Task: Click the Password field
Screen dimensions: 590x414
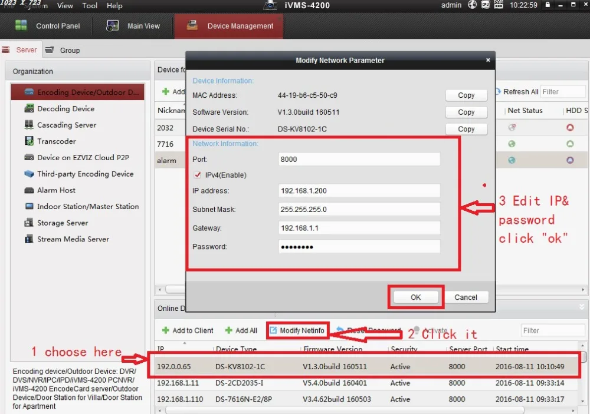Action: pos(359,247)
